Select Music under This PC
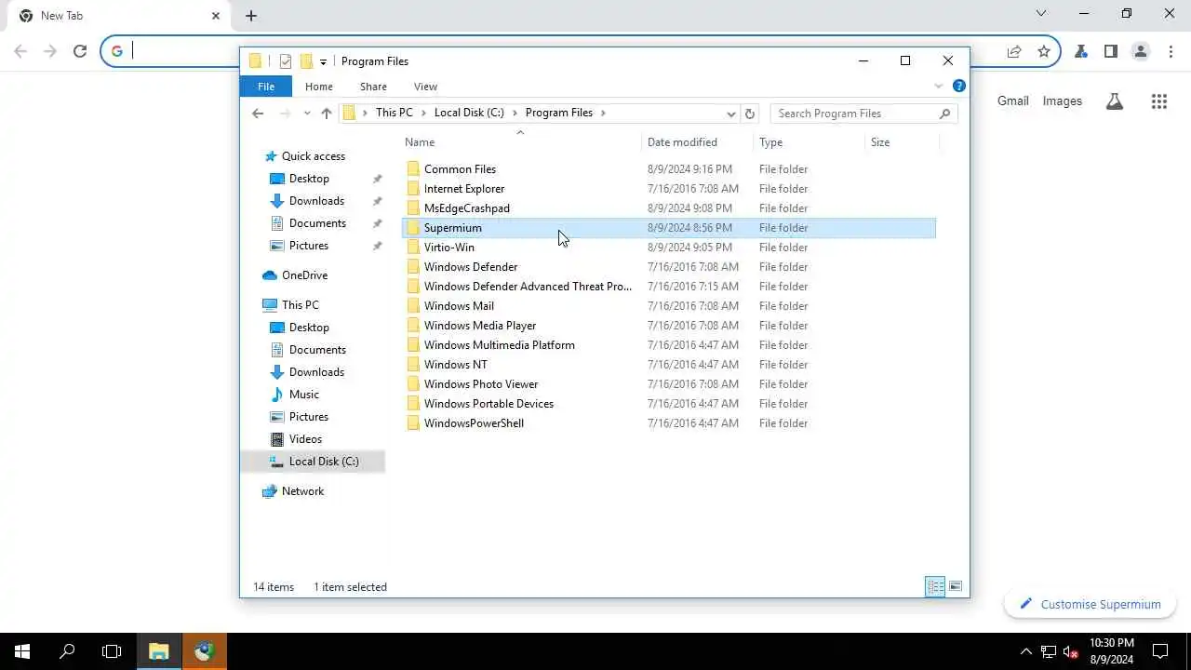The width and height of the screenshot is (1191, 670). click(x=303, y=395)
